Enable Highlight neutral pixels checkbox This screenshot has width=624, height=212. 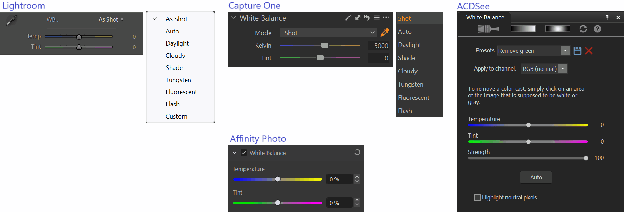click(x=478, y=197)
